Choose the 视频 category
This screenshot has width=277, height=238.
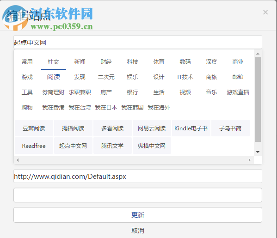185,92
